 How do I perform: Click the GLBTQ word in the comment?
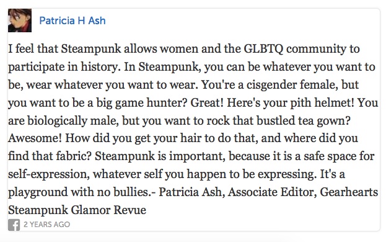click(263, 49)
